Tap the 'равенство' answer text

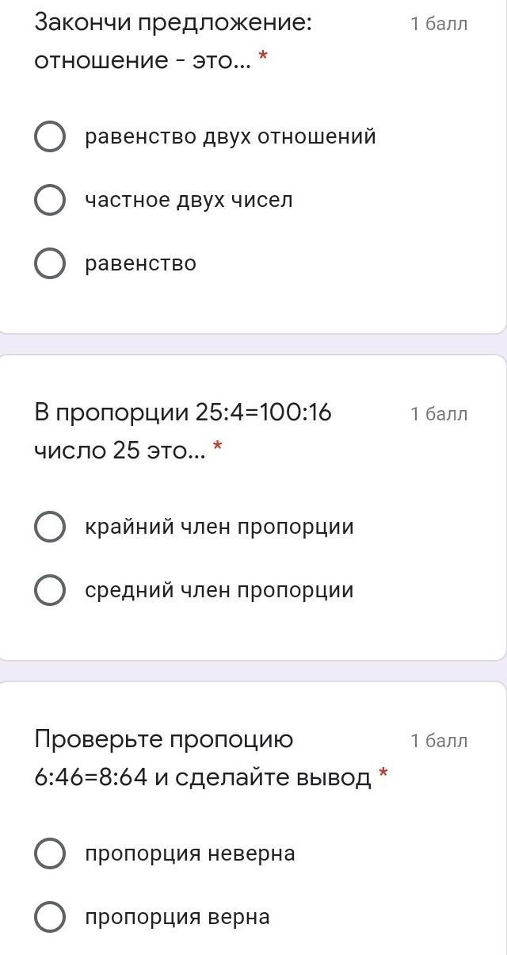140,263
